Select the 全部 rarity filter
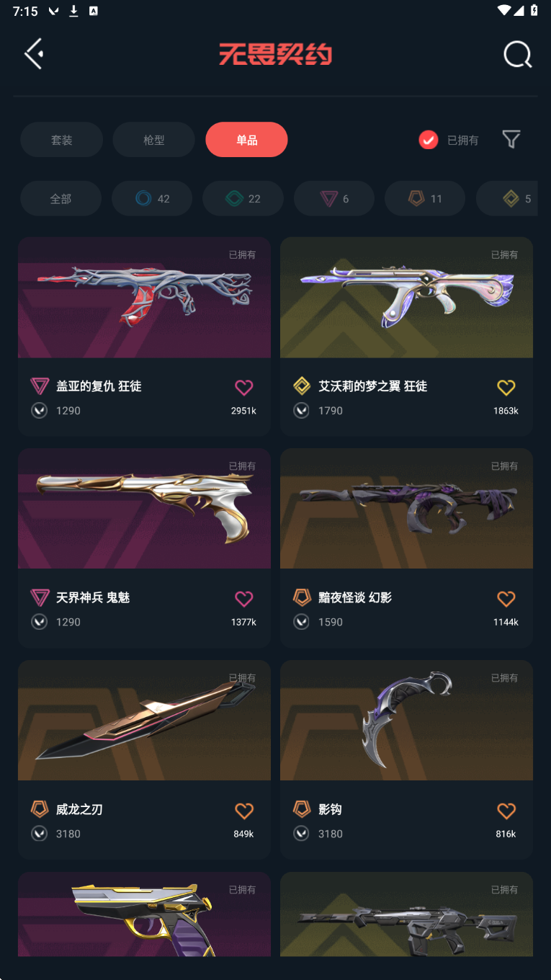This screenshot has height=980, width=551. coord(61,198)
